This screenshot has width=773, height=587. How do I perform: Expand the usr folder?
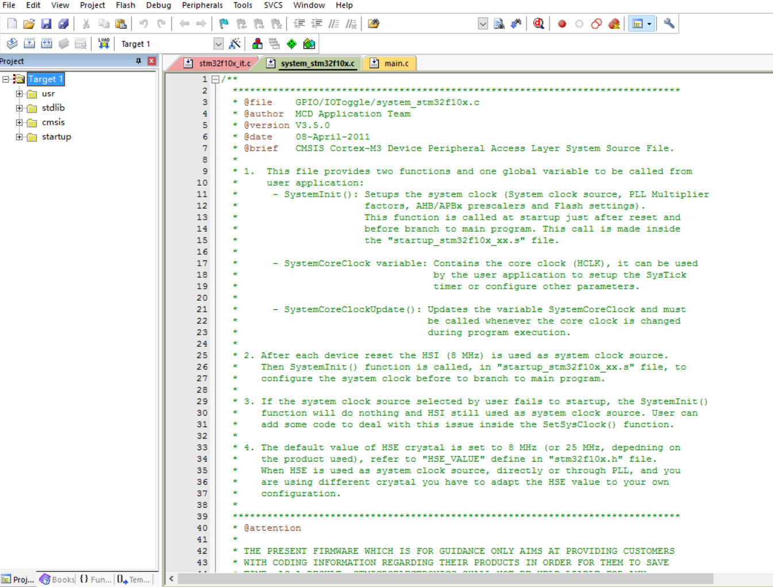click(19, 94)
